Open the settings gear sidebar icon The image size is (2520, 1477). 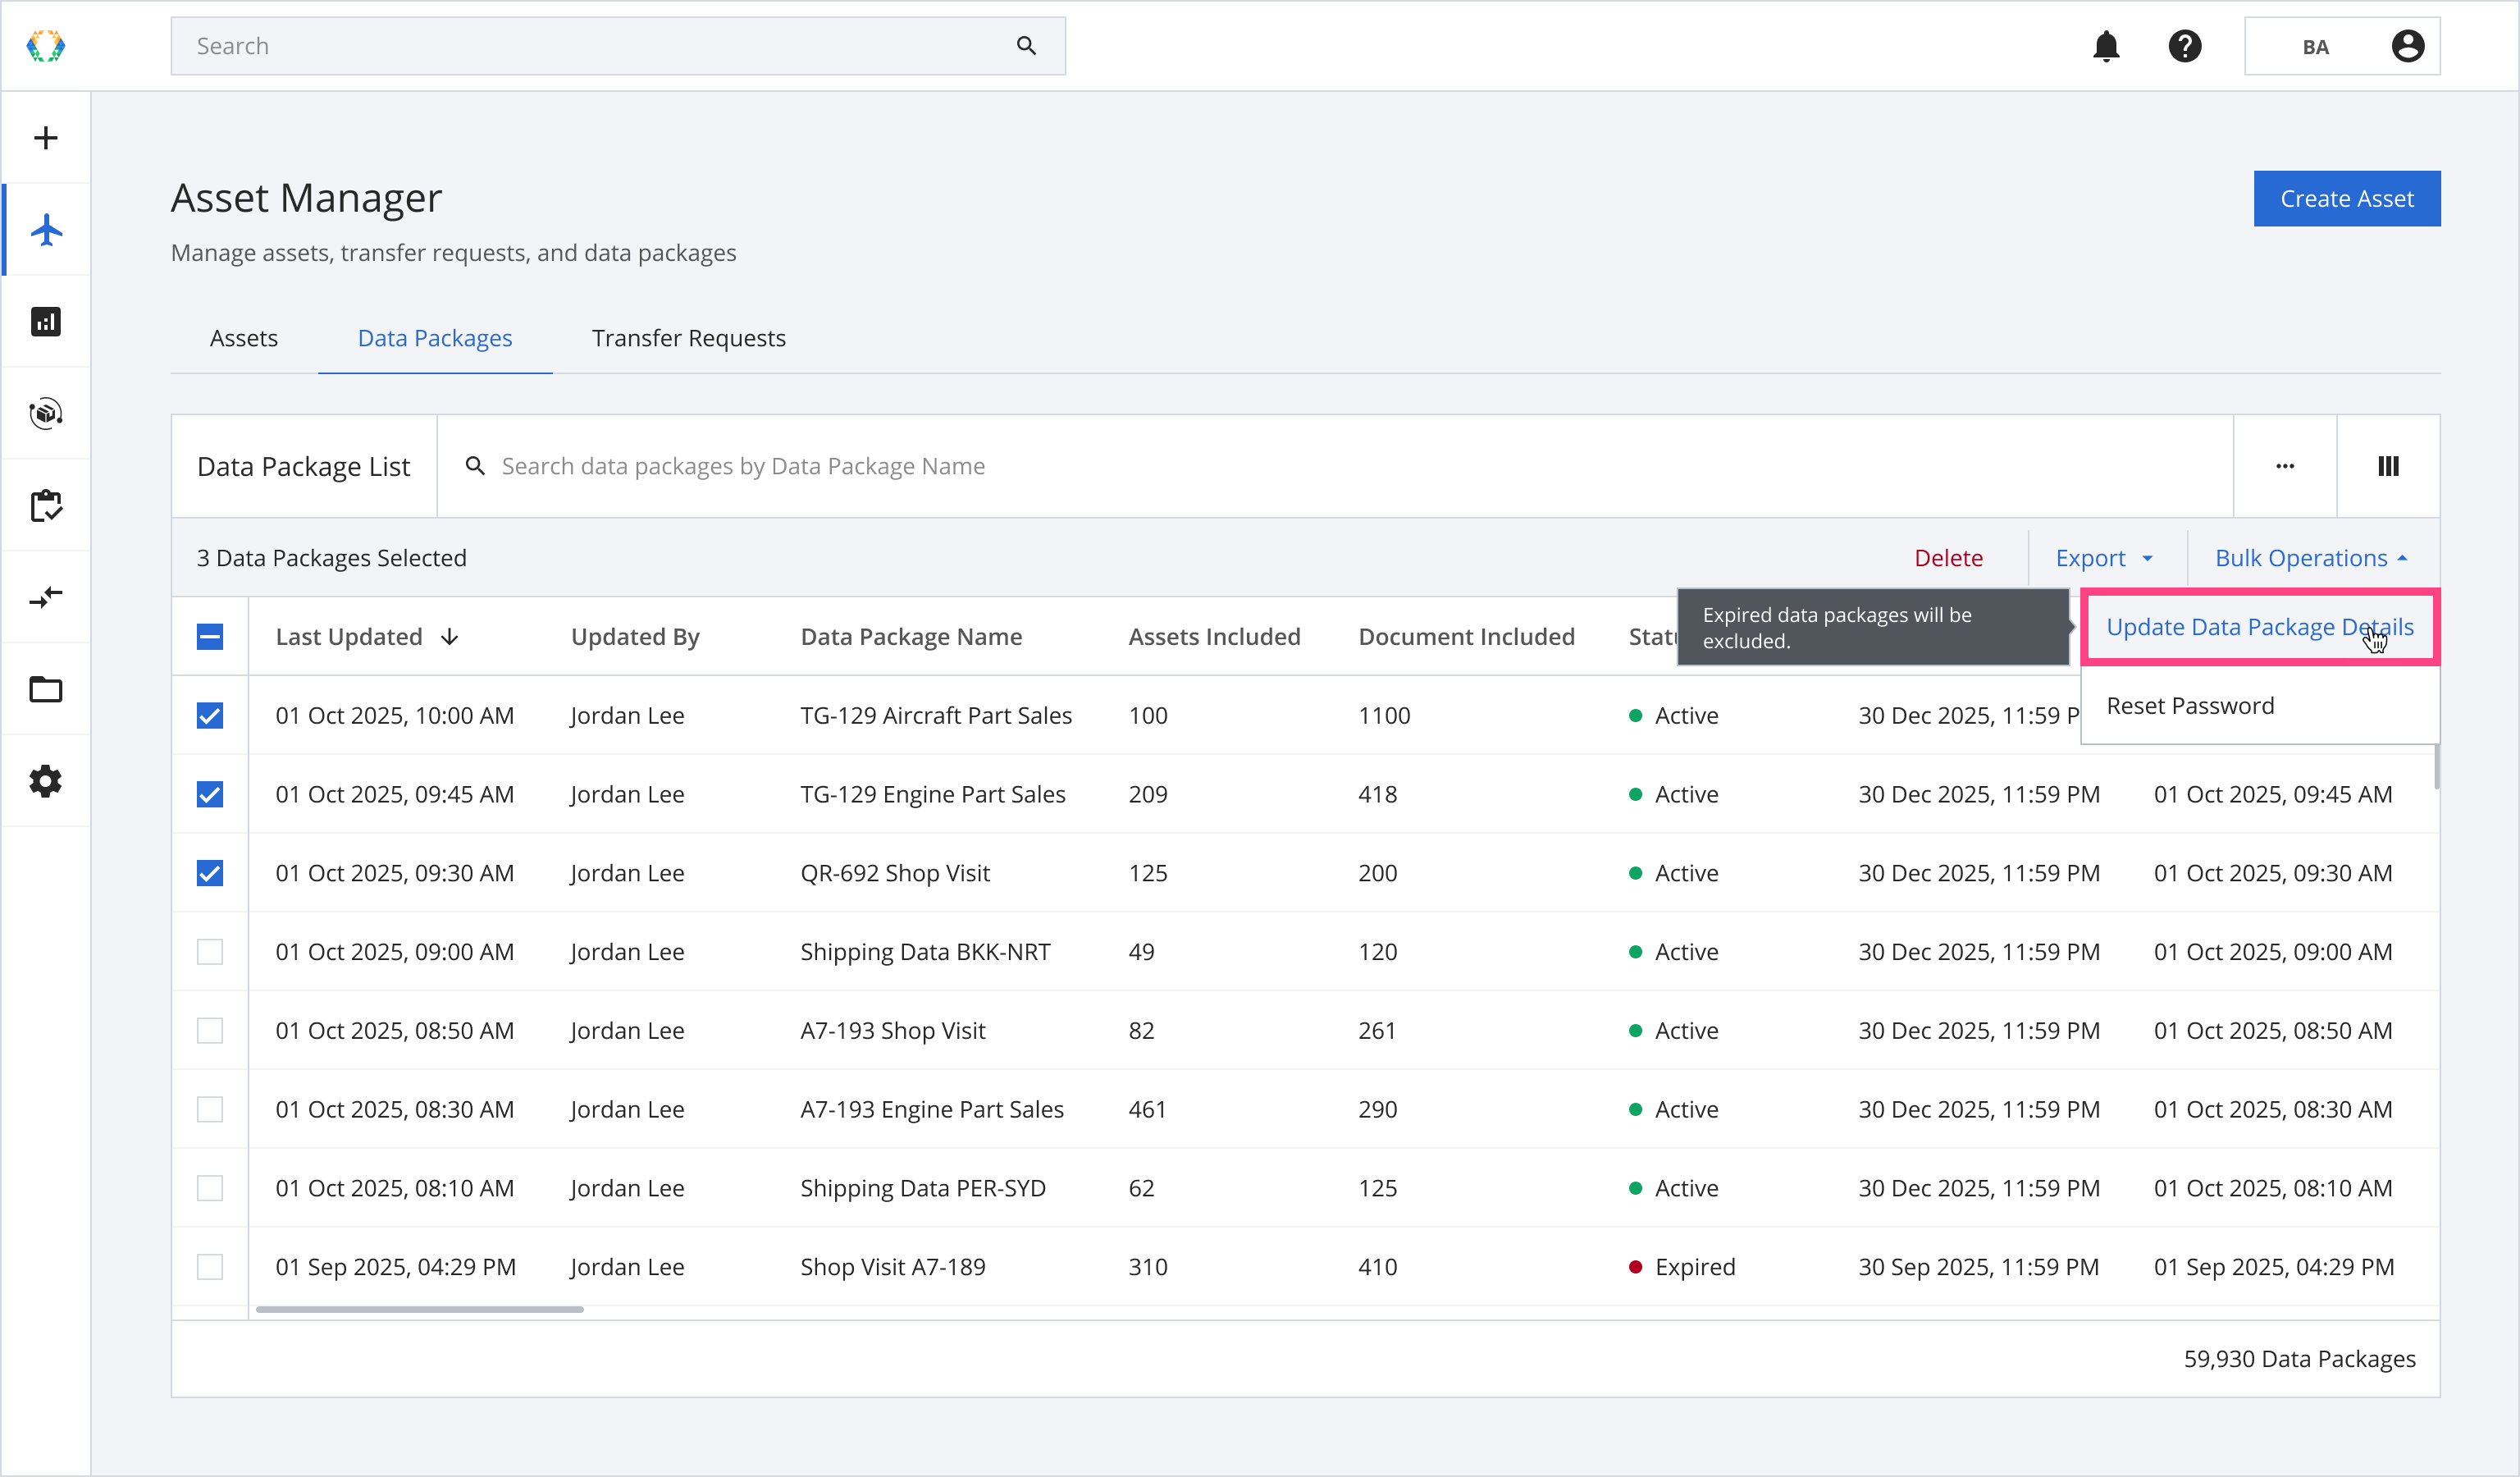46,781
